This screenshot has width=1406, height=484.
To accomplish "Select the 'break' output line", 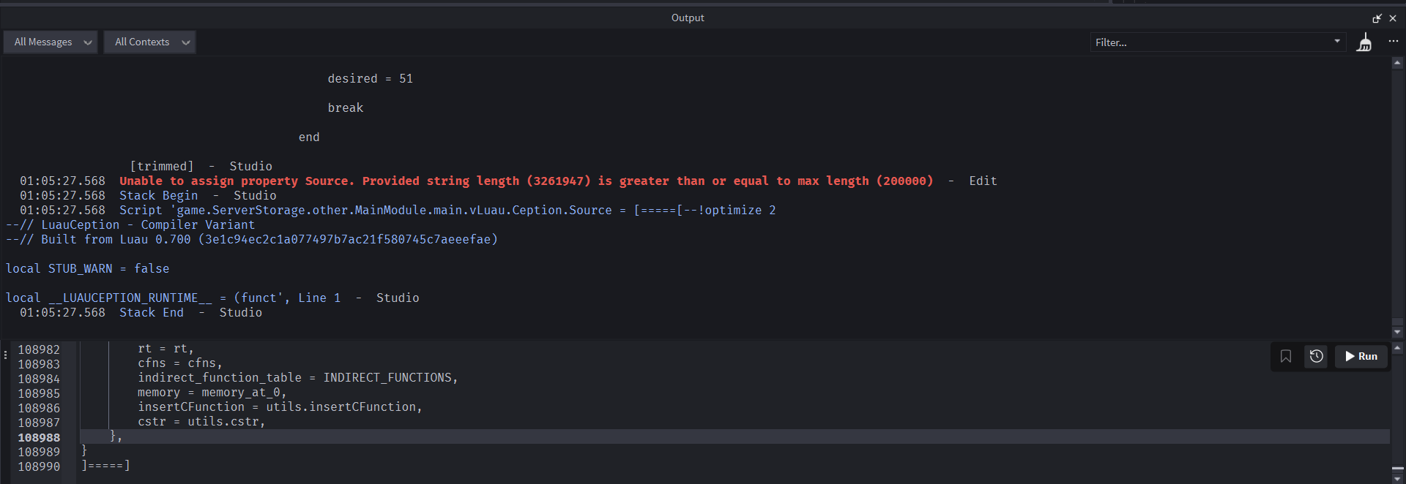I will tap(345, 107).
